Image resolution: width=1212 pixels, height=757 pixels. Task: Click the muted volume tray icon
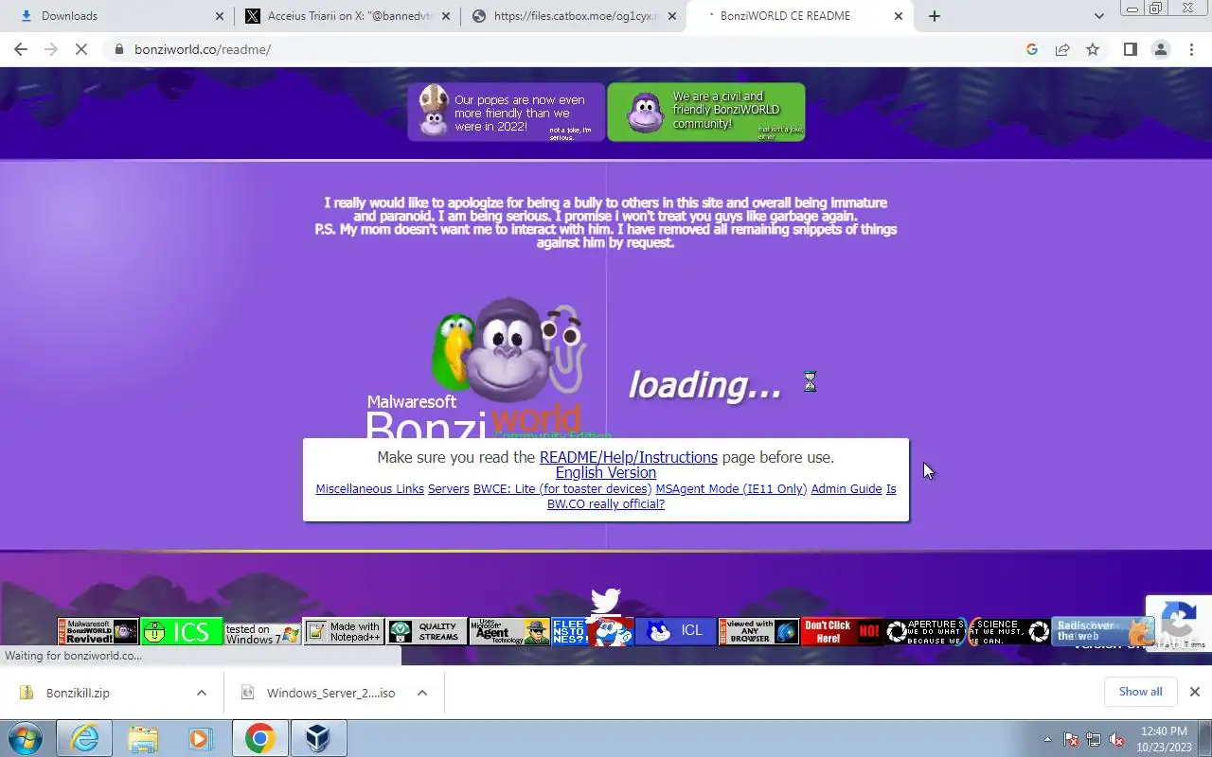point(1116,740)
